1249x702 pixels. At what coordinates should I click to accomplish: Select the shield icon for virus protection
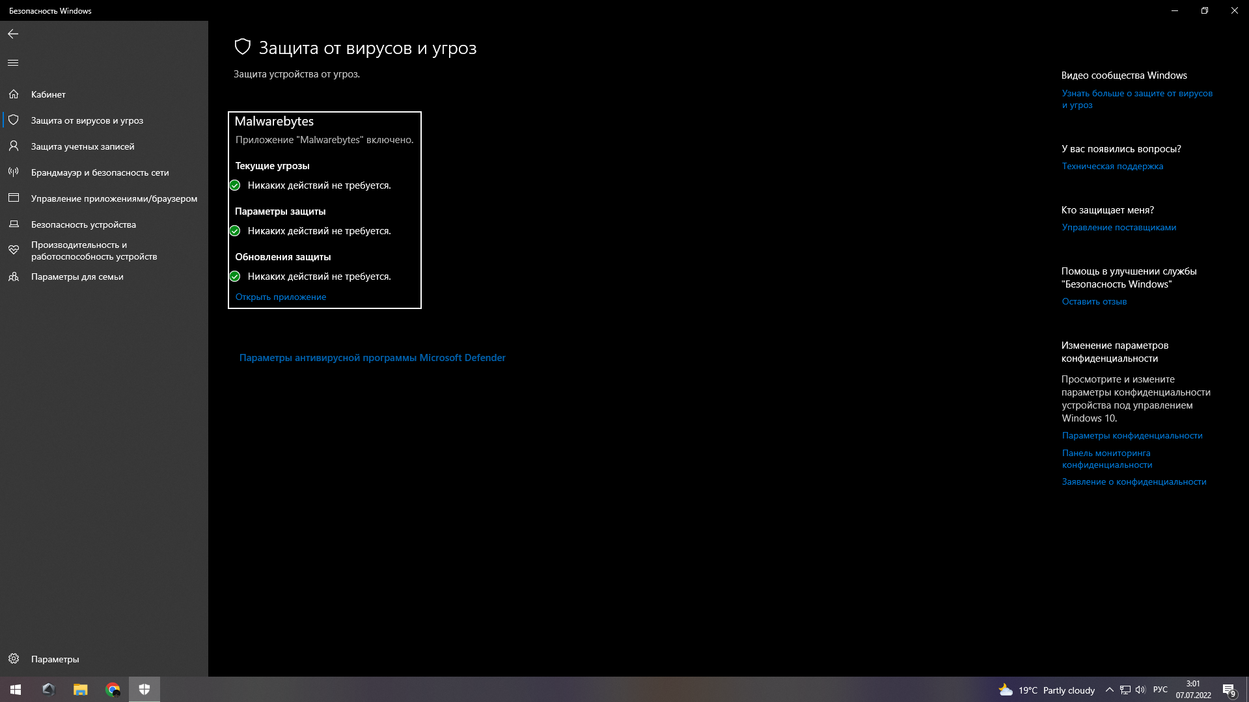(14, 120)
